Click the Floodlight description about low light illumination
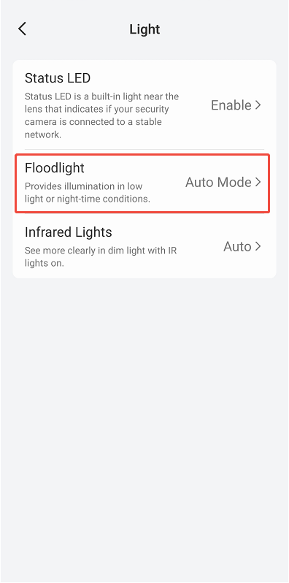Screen dimensions: 289x583 88,193
